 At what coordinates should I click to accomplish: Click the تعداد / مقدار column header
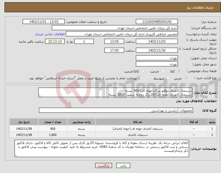coord(53,122)
